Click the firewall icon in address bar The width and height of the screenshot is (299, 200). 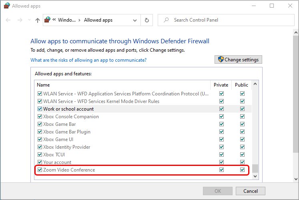click(x=47, y=20)
